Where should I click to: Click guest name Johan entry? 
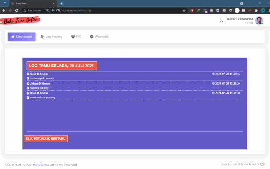pyautogui.click(x=34, y=84)
